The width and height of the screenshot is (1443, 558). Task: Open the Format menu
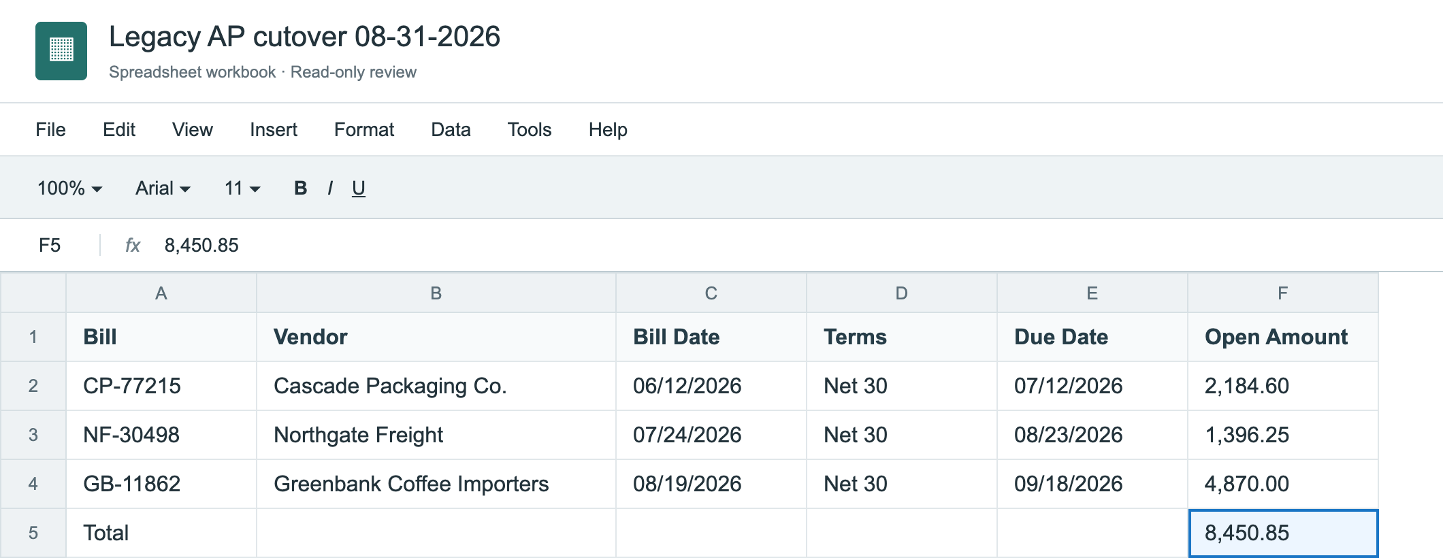click(x=364, y=129)
